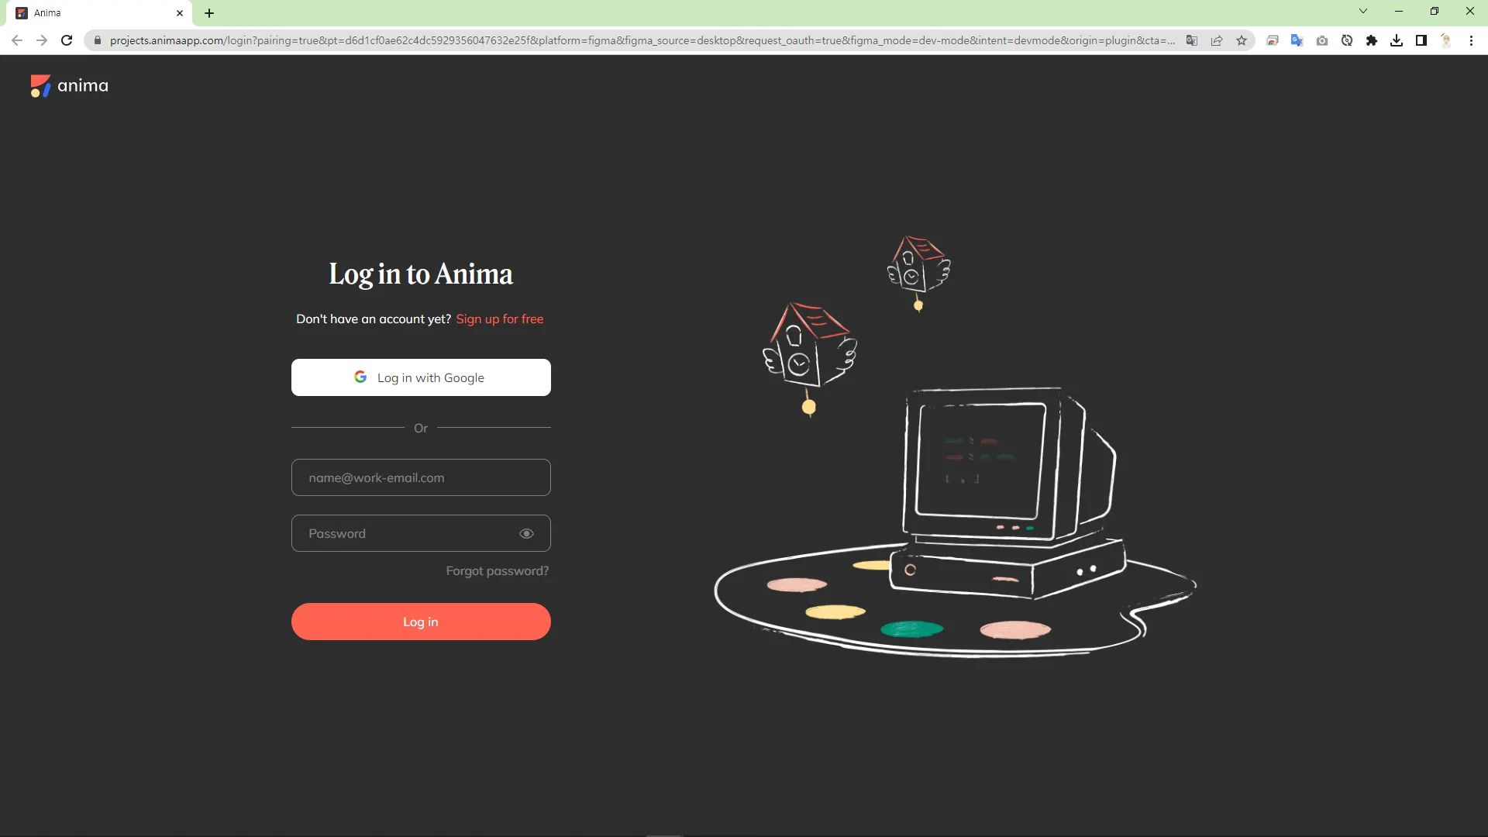
Task: Click the camera screenshot extension icon
Action: pyautogui.click(x=1322, y=40)
